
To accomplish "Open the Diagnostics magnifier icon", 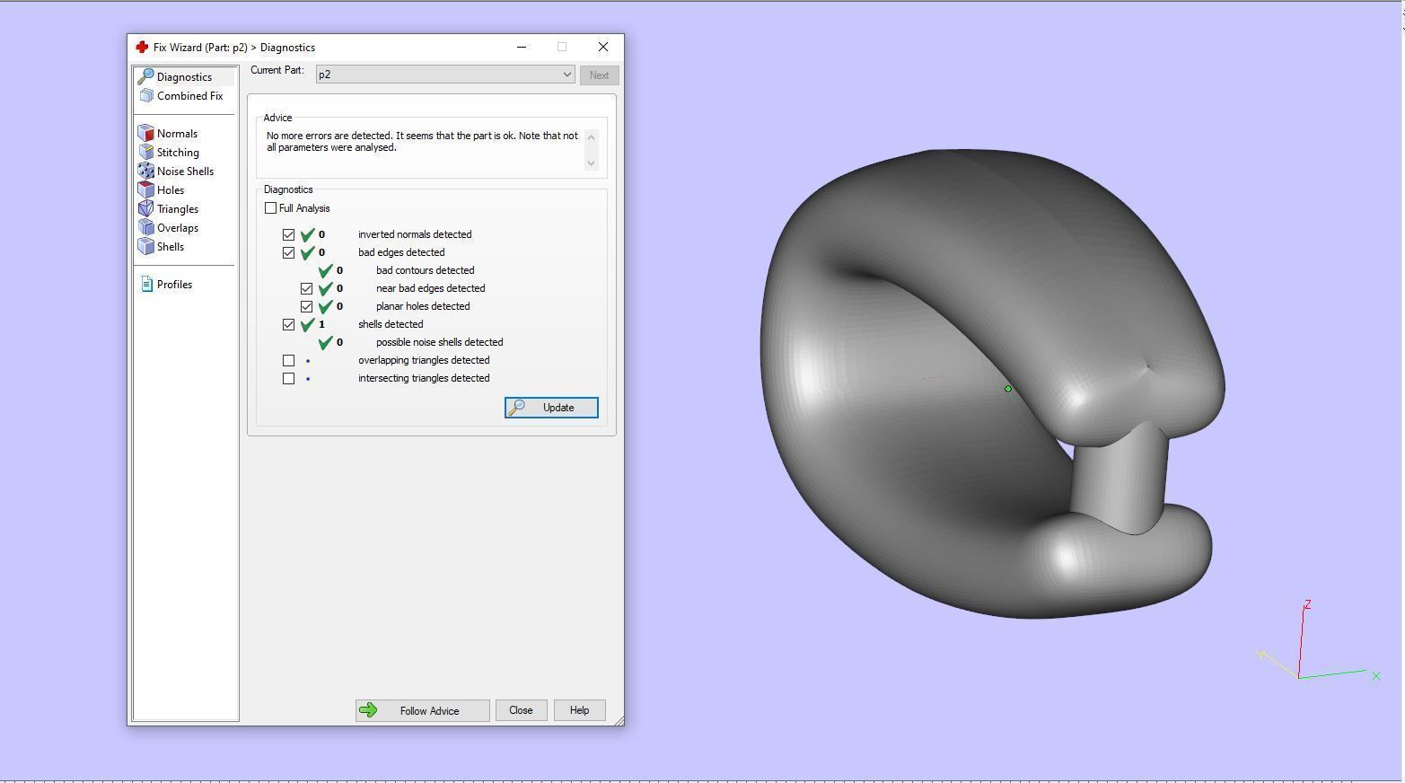I will tap(145, 77).
